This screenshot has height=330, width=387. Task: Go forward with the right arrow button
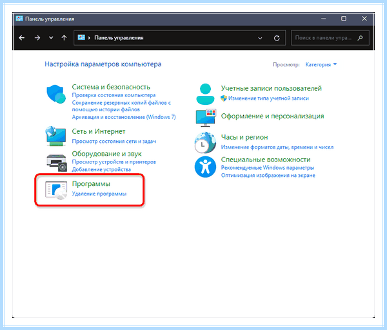[x=37, y=38]
